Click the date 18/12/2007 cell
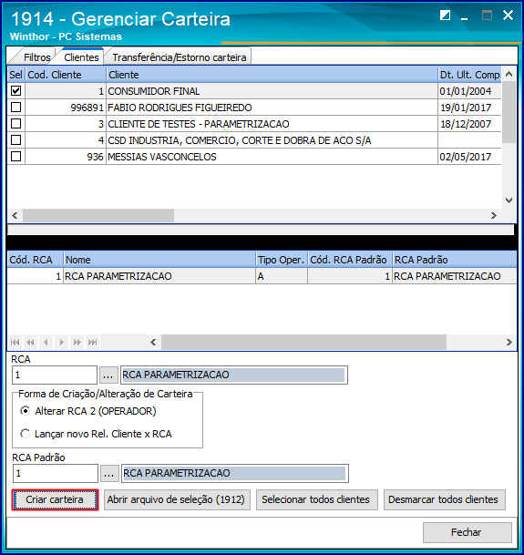This screenshot has height=555, width=524. [x=469, y=124]
